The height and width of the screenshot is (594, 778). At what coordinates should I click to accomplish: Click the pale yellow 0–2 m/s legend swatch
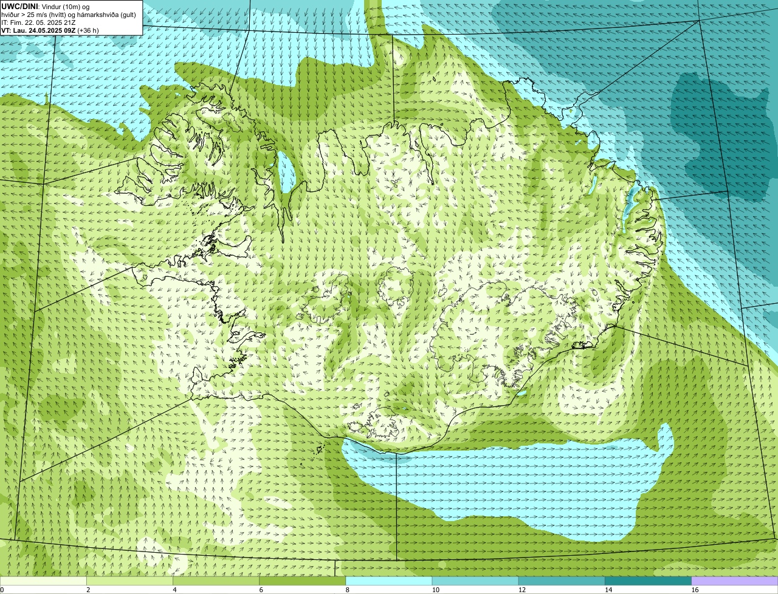[43, 581]
